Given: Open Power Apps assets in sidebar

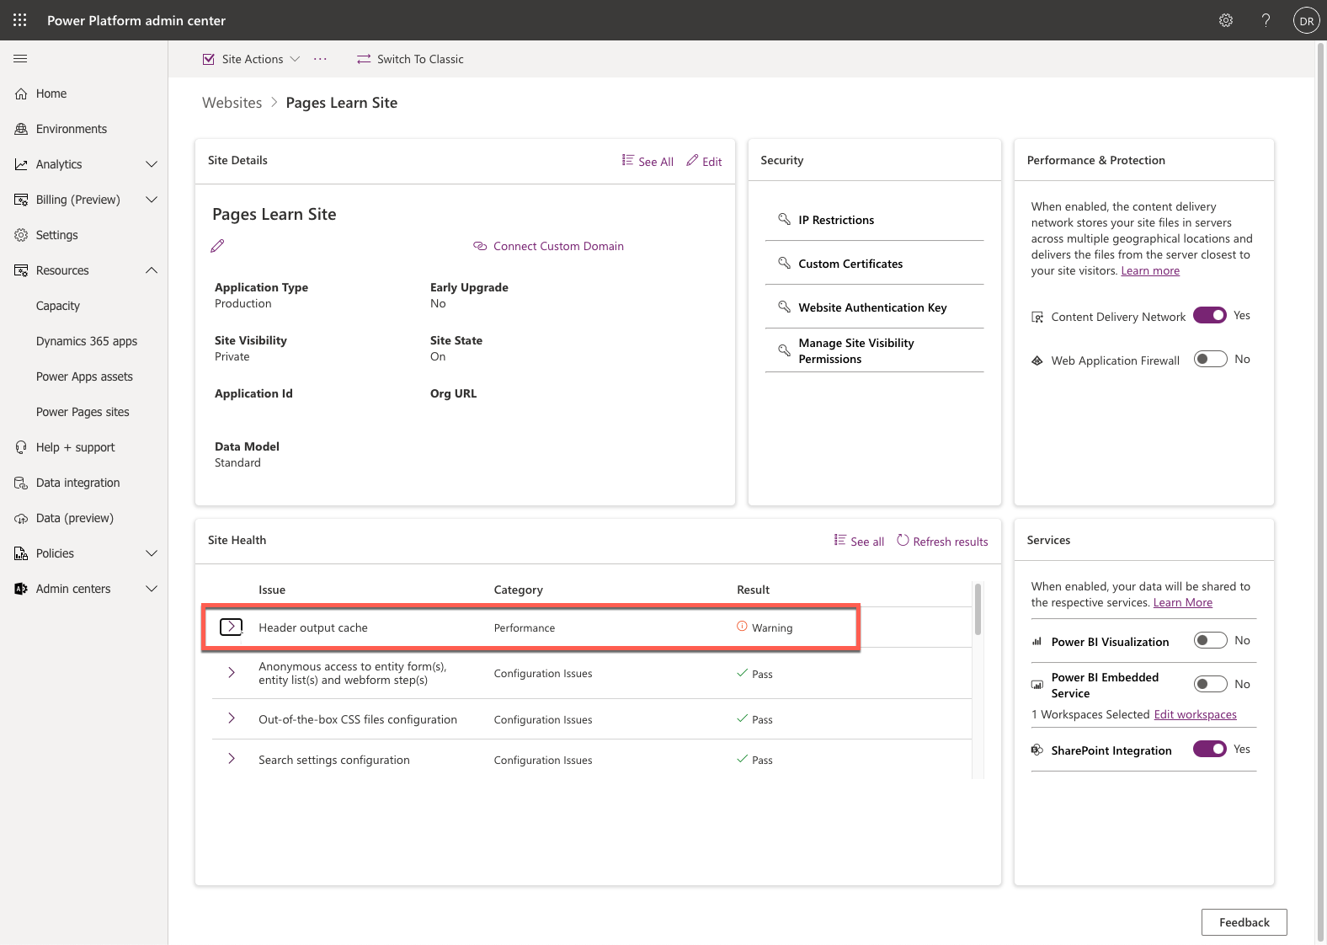Looking at the screenshot, I should tap(84, 376).
